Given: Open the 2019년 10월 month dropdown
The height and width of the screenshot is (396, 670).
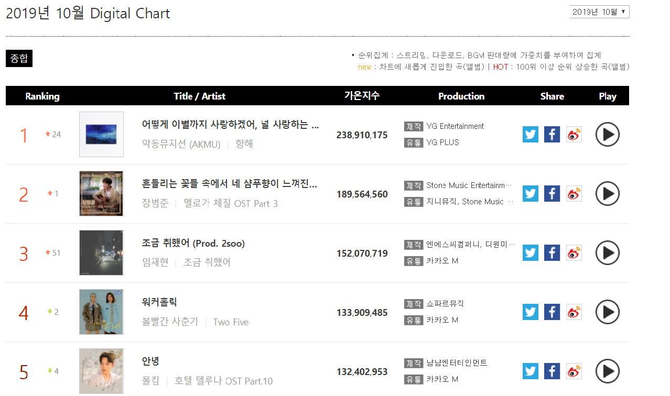Looking at the screenshot, I should tap(599, 12).
